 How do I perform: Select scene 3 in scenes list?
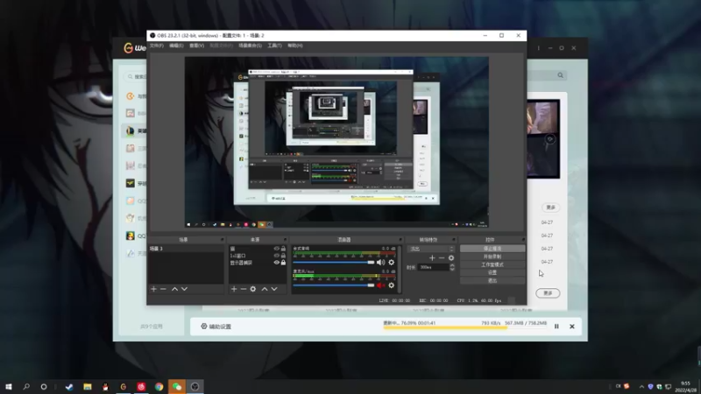[186, 249]
